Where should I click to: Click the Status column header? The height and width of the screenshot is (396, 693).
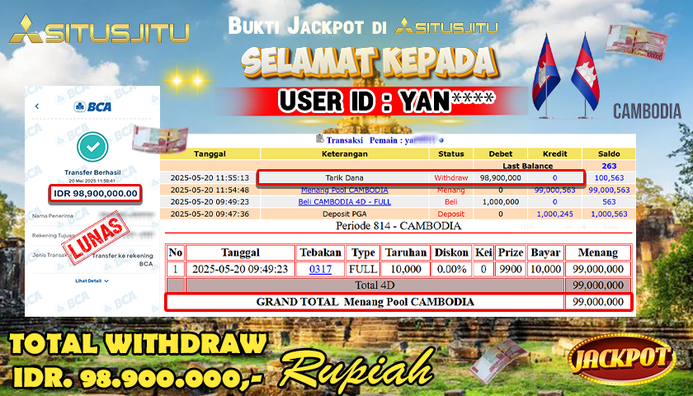tap(450, 153)
